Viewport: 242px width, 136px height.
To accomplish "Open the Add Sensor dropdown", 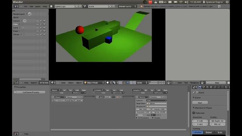I will (79, 93).
